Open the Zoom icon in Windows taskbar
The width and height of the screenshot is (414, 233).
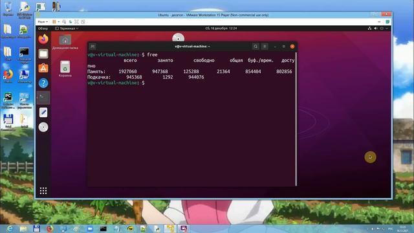90,228
